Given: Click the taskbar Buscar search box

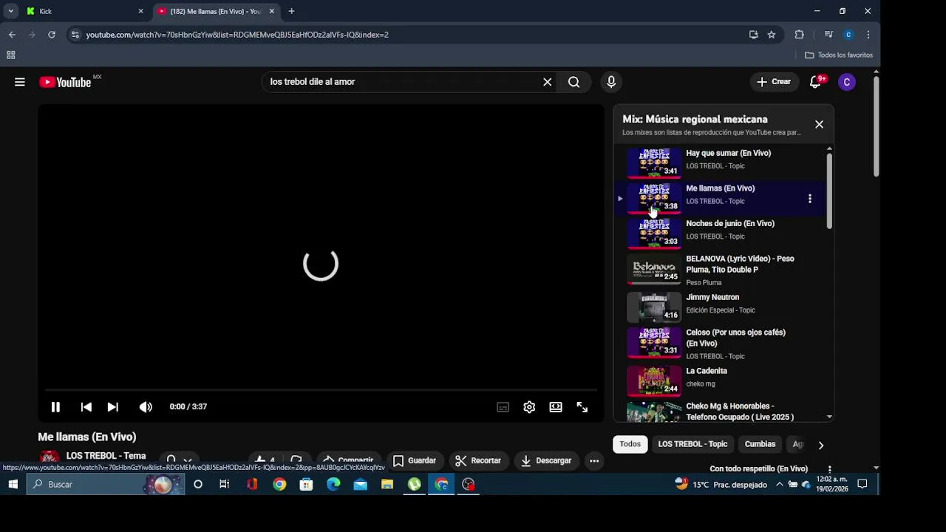Looking at the screenshot, I should pyautogui.click(x=106, y=485).
